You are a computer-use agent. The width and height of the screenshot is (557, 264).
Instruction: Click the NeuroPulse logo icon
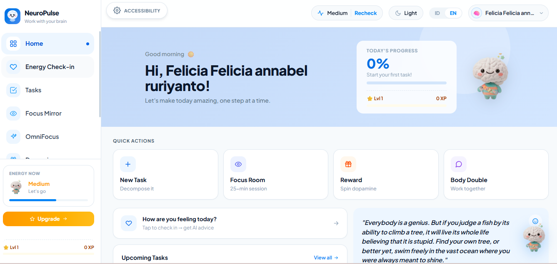coord(12,16)
